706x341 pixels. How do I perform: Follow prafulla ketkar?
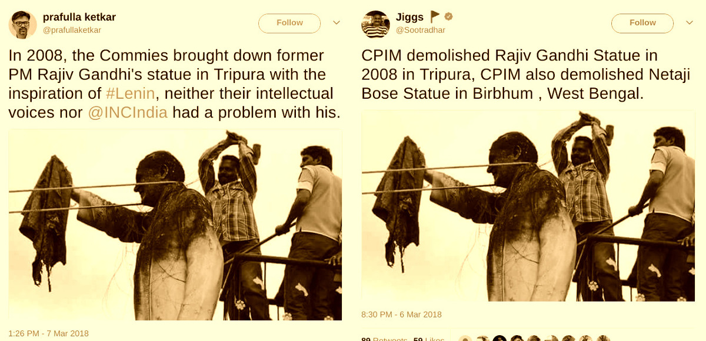[289, 23]
